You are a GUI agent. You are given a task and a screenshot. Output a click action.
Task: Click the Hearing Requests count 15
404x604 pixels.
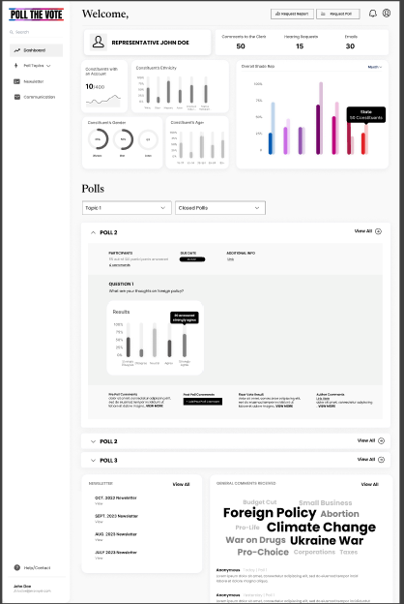click(x=300, y=46)
